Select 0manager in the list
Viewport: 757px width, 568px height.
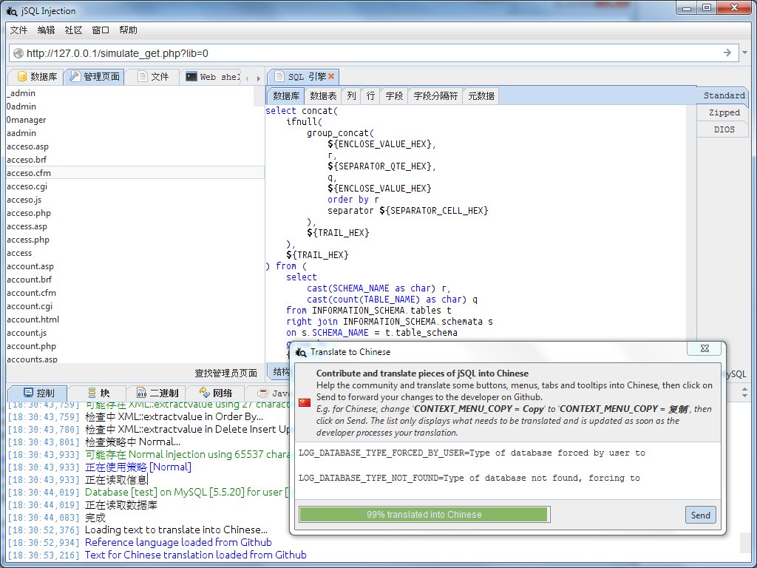tap(135, 119)
